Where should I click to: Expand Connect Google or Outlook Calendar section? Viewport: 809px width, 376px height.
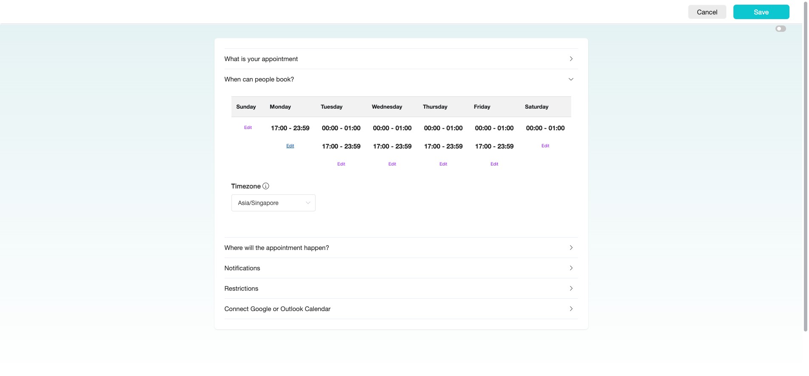click(401, 309)
